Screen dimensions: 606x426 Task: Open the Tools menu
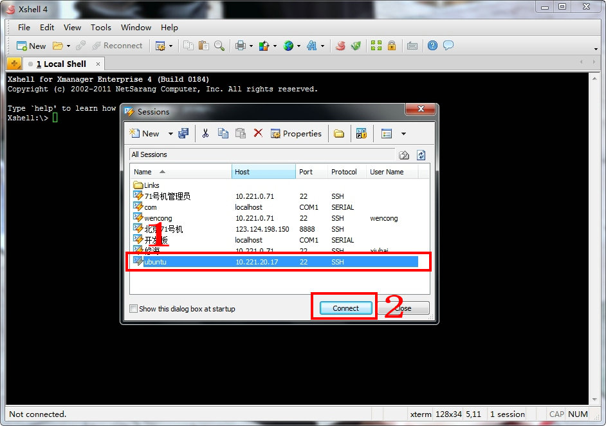coord(101,28)
